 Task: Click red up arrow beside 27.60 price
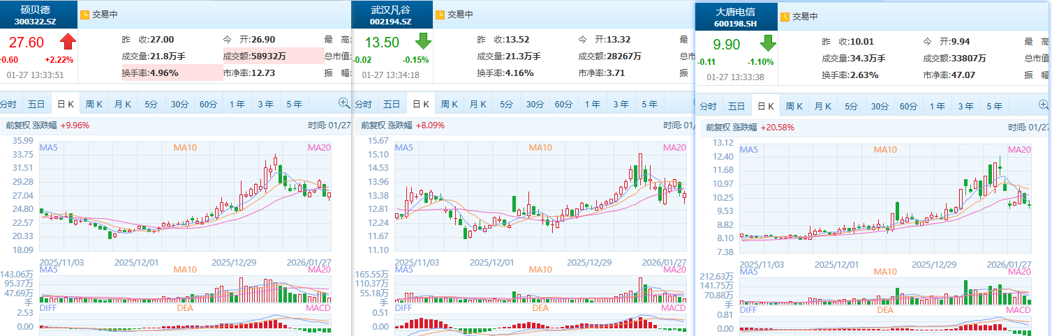(68, 42)
